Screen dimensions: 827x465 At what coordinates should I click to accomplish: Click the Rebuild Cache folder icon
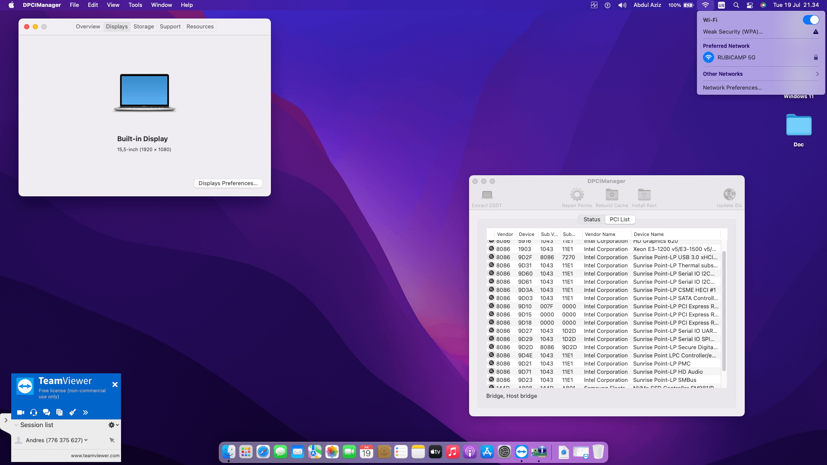(x=612, y=195)
